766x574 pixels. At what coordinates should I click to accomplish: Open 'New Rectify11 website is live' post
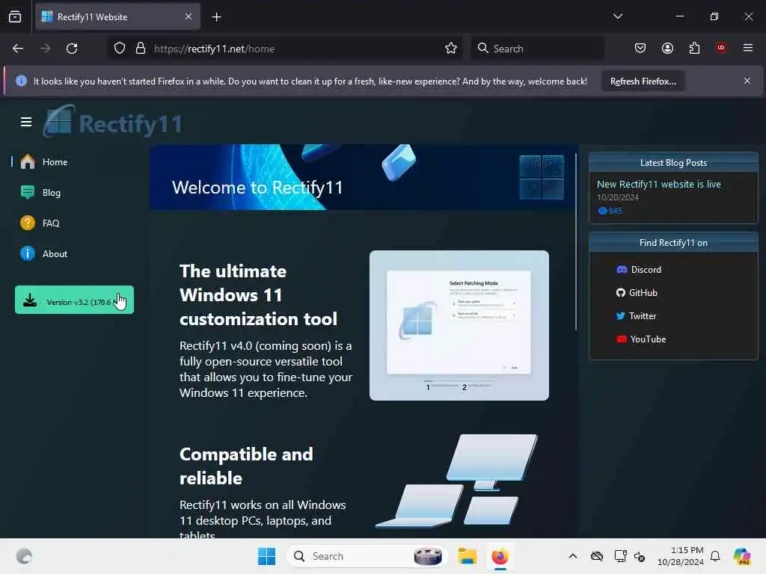point(658,185)
